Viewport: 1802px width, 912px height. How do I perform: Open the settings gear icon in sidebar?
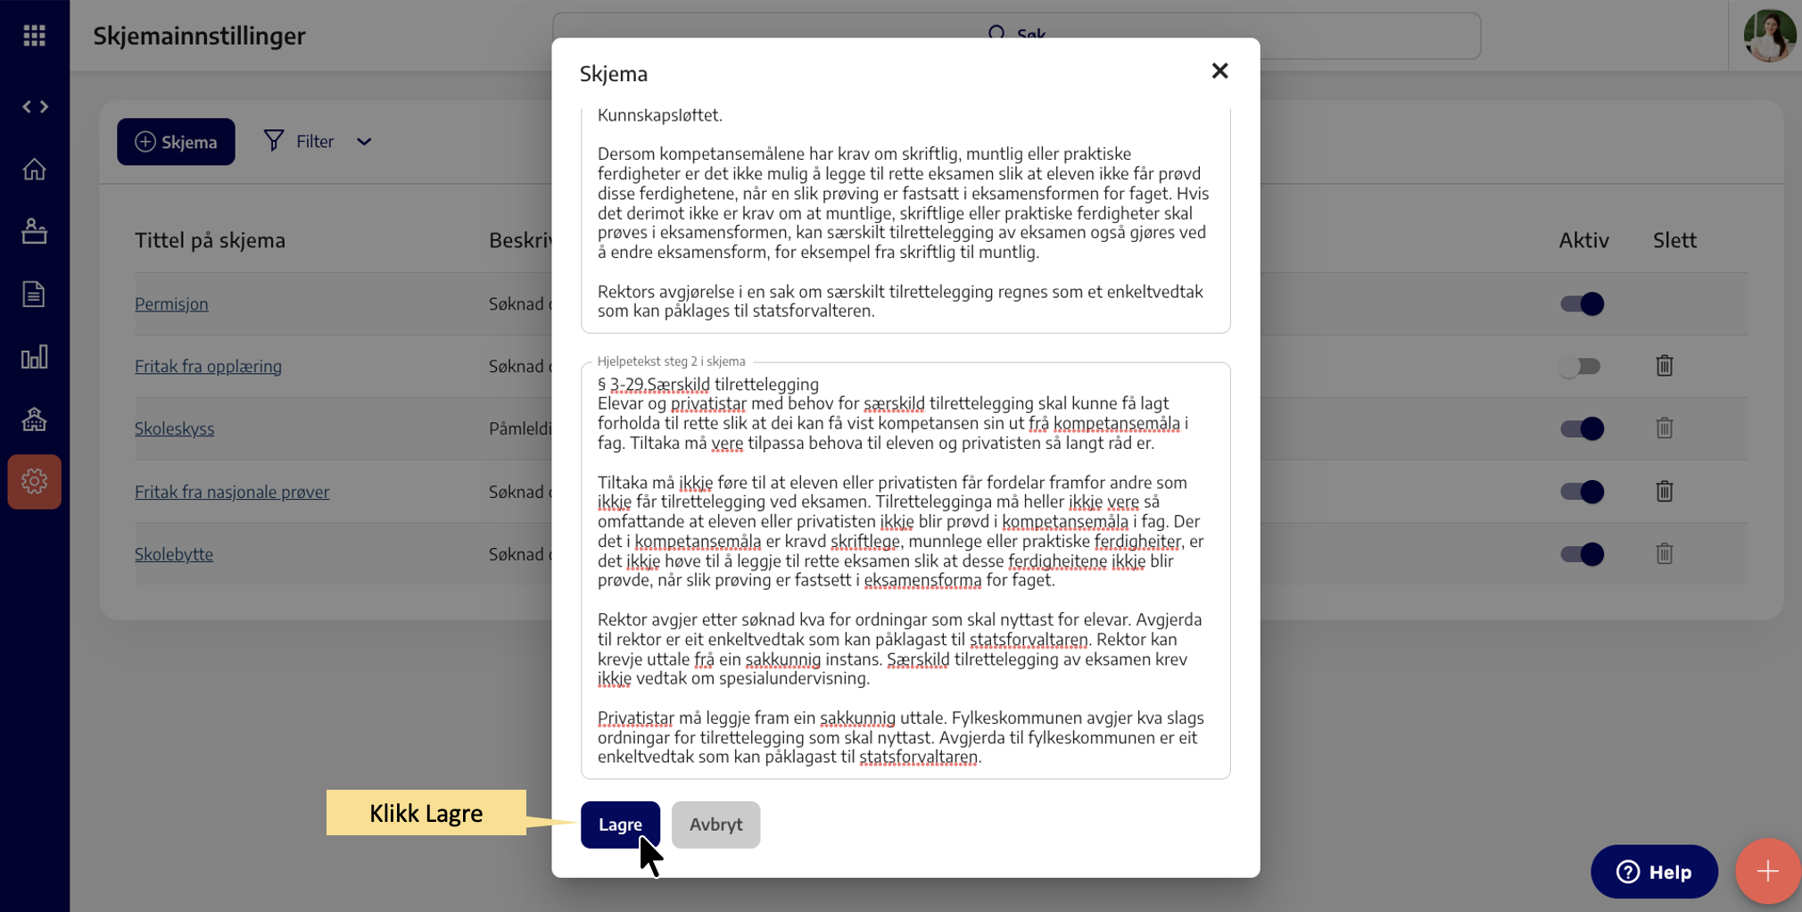(34, 482)
